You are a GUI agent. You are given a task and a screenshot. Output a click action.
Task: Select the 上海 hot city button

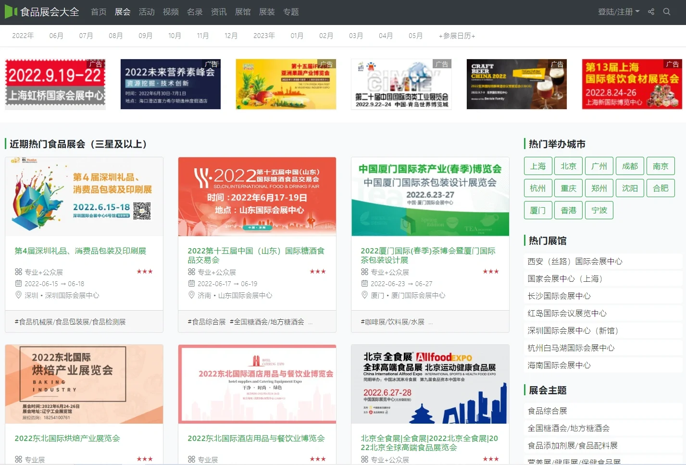(537, 166)
